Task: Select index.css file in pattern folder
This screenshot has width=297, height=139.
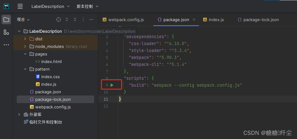Action: pyautogui.click(x=50, y=77)
